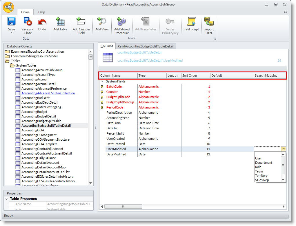This screenshot has height=226, width=296.
Task: Open the Save button dropdown arrow
Action: (11, 33)
